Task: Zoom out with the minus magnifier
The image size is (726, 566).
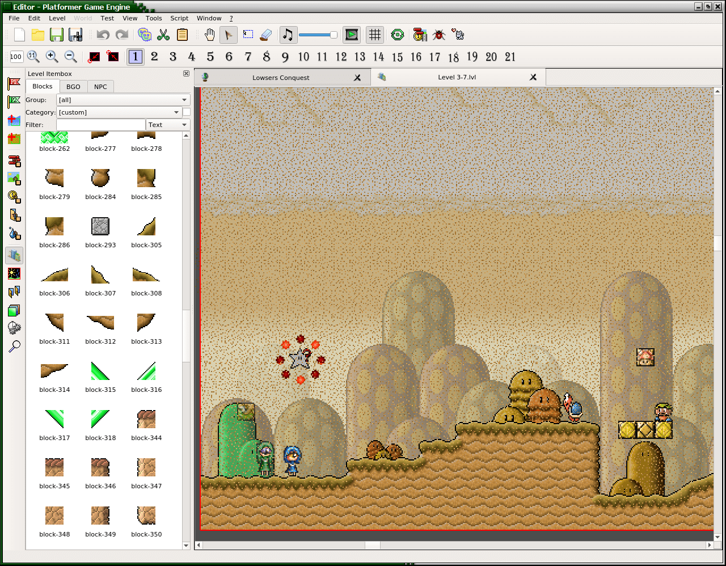Action: coord(70,57)
